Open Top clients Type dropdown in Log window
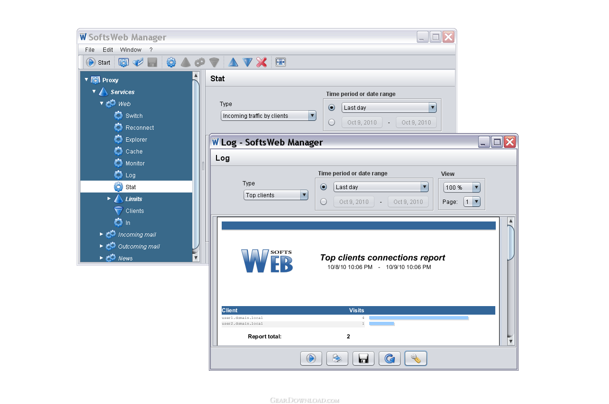Viewport: 609px width, 404px height. click(276, 195)
